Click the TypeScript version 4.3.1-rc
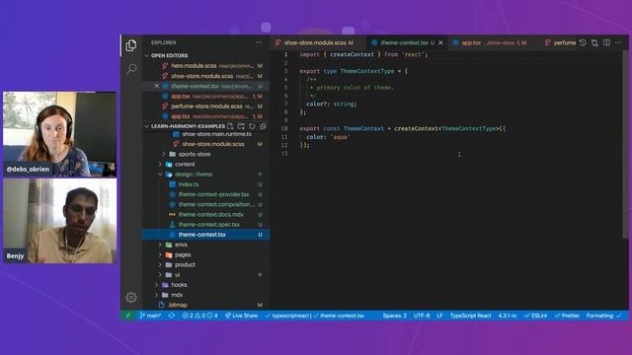Image resolution: width=632 pixels, height=355 pixels. coord(508,316)
